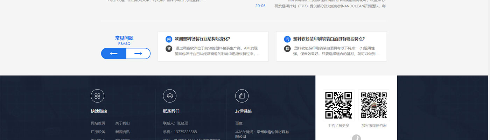Open 厂房设备 footer link
Image resolution: width=490 pixels, height=140 pixels.
point(98,132)
